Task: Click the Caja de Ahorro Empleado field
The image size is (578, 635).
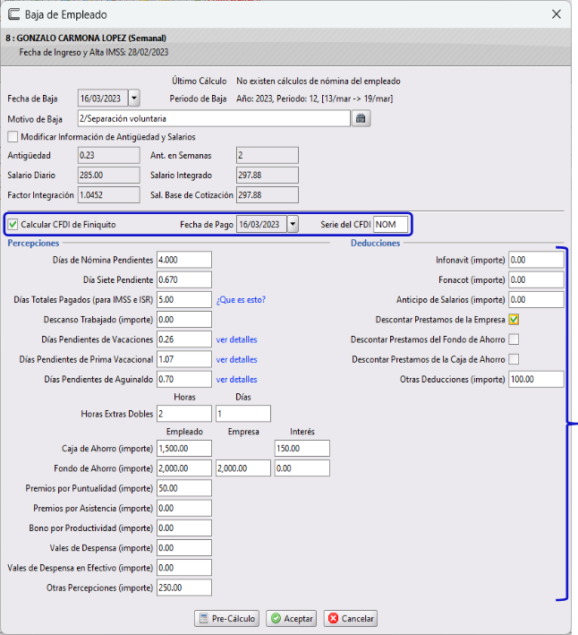Action: pos(184,449)
